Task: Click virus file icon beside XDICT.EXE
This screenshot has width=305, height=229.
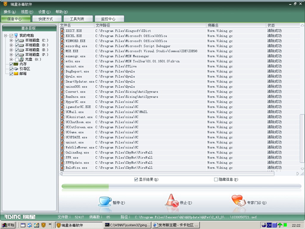Action: point(62,31)
